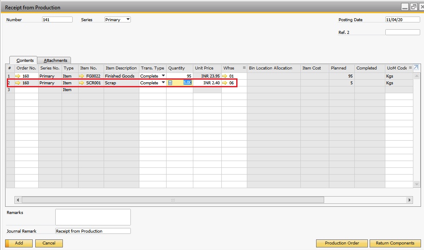This screenshot has width=424, height=250.
Task: Click the Return Components button
Action: click(x=395, y=243)
